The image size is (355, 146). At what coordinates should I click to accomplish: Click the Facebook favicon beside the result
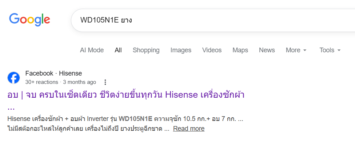(x=14, y=78)
